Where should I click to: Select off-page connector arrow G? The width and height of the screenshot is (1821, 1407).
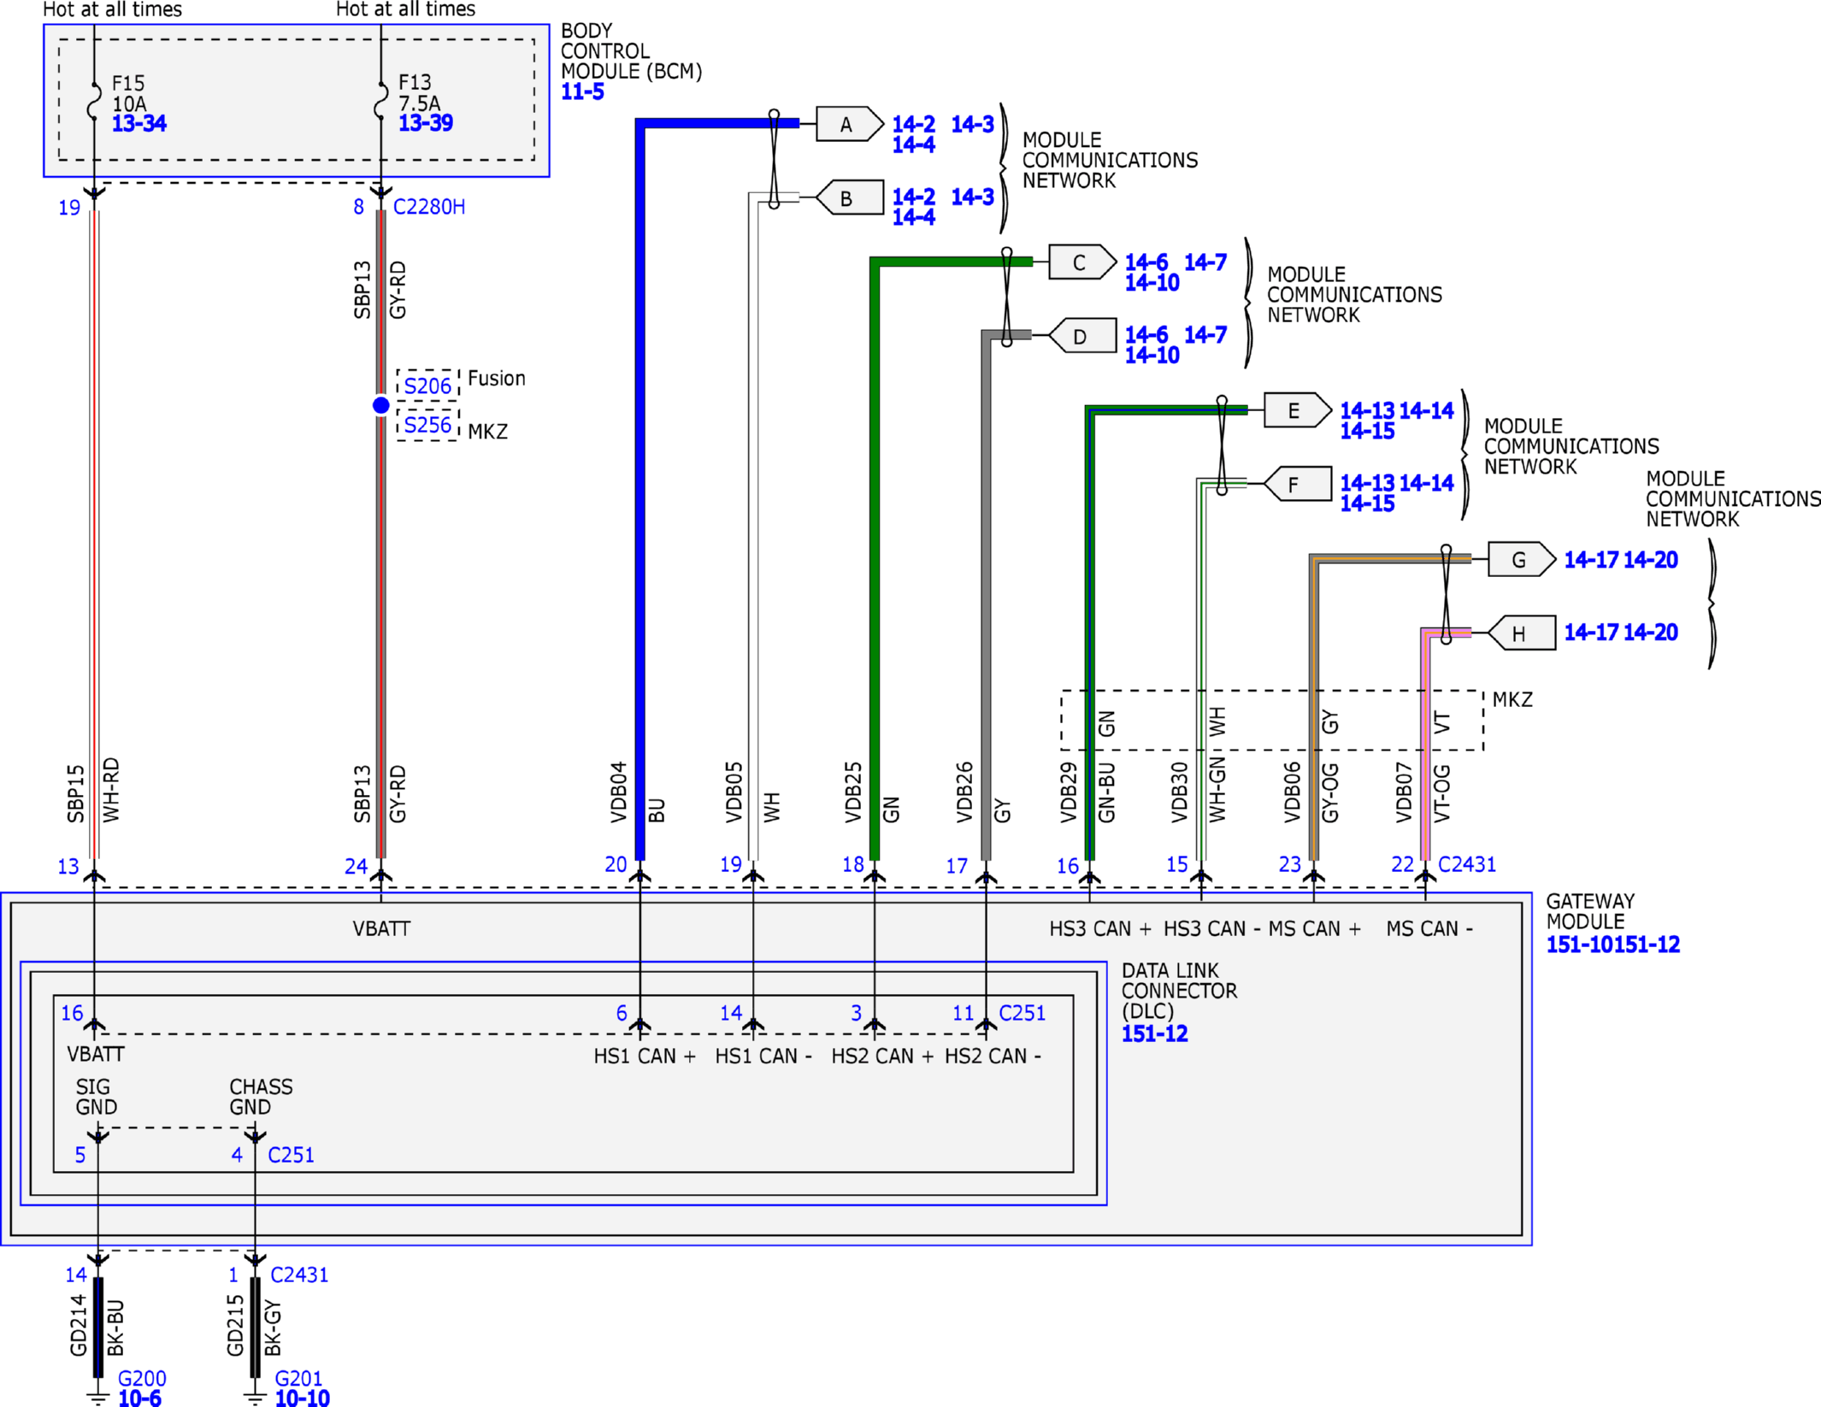(1521, 560)
